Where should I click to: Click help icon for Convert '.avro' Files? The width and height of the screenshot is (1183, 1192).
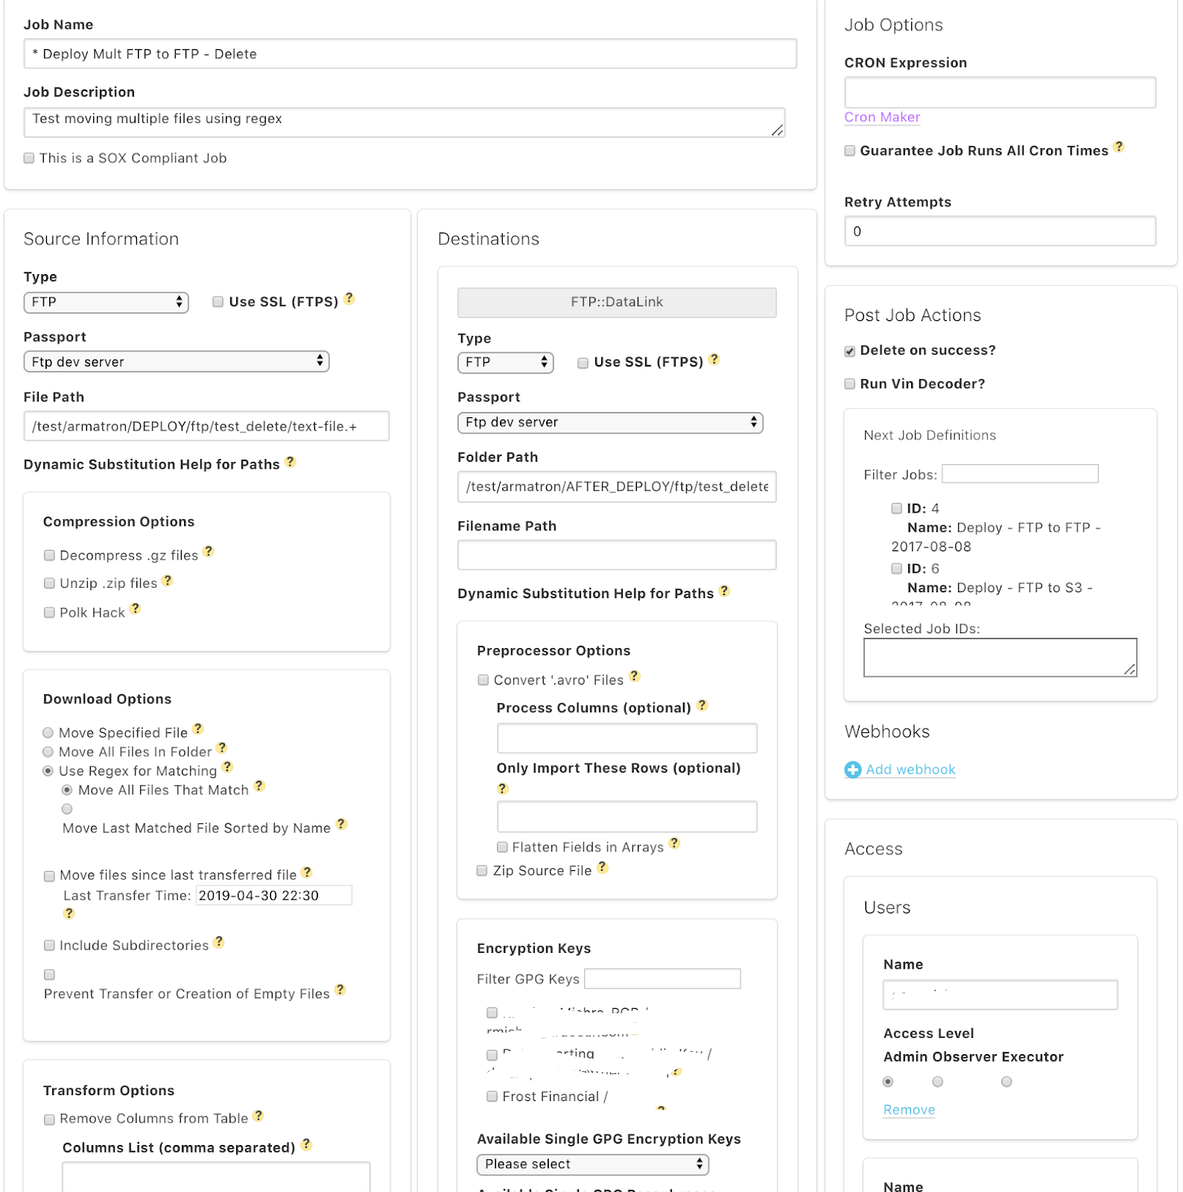(x=634, y=676)
